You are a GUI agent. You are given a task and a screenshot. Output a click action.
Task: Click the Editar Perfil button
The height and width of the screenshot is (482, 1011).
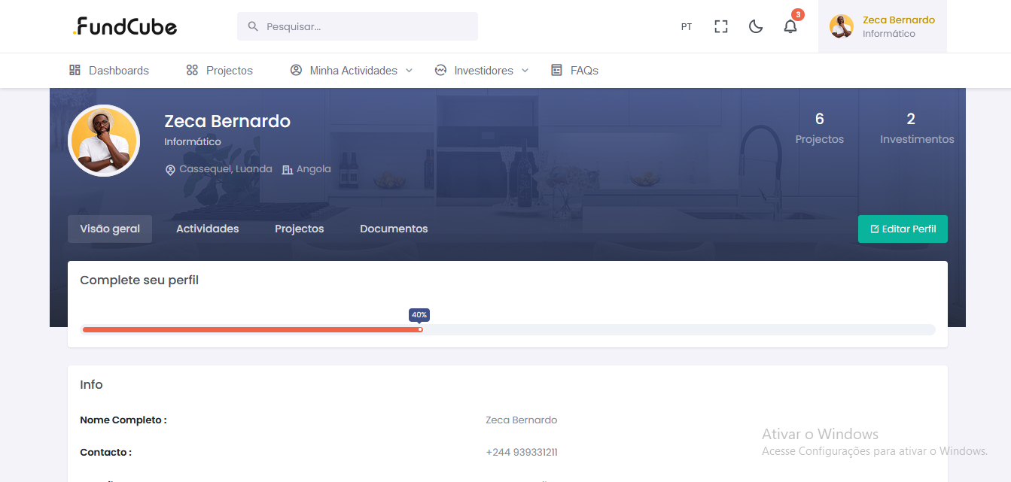(903, 229)
